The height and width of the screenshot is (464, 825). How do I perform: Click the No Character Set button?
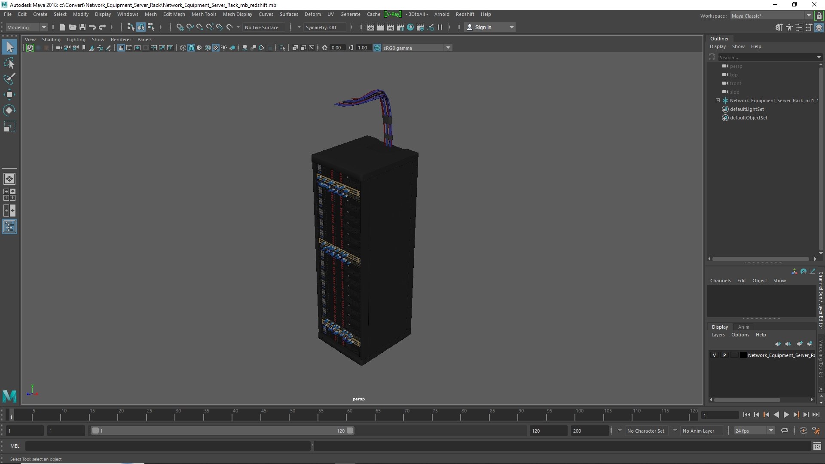(645, 430)
